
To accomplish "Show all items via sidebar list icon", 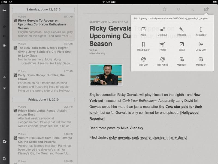I will [4, 45].
